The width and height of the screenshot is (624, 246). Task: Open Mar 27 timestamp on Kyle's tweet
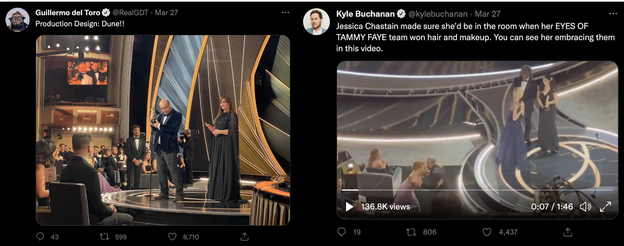[488, 14]
